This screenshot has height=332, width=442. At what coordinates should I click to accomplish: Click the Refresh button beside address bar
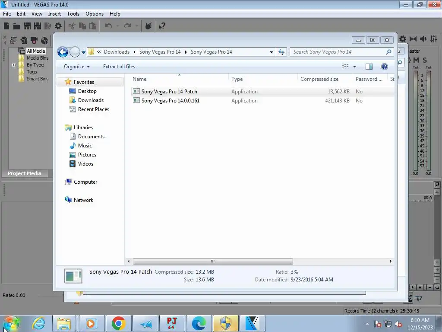click(x=281, y=52)
